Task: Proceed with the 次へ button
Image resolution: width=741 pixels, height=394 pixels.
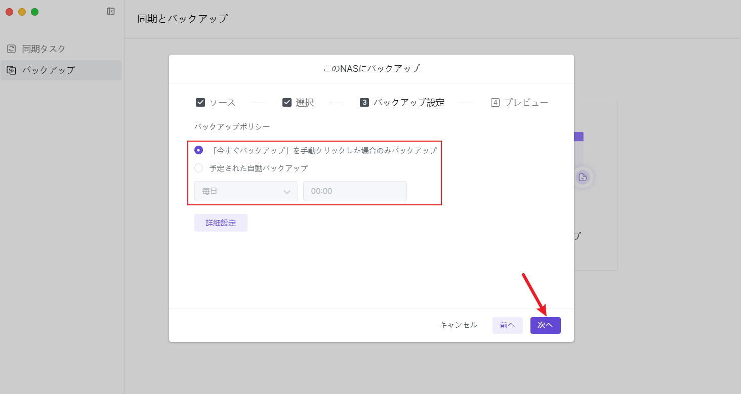Action: pyautogui.click(x=545, y=325)
